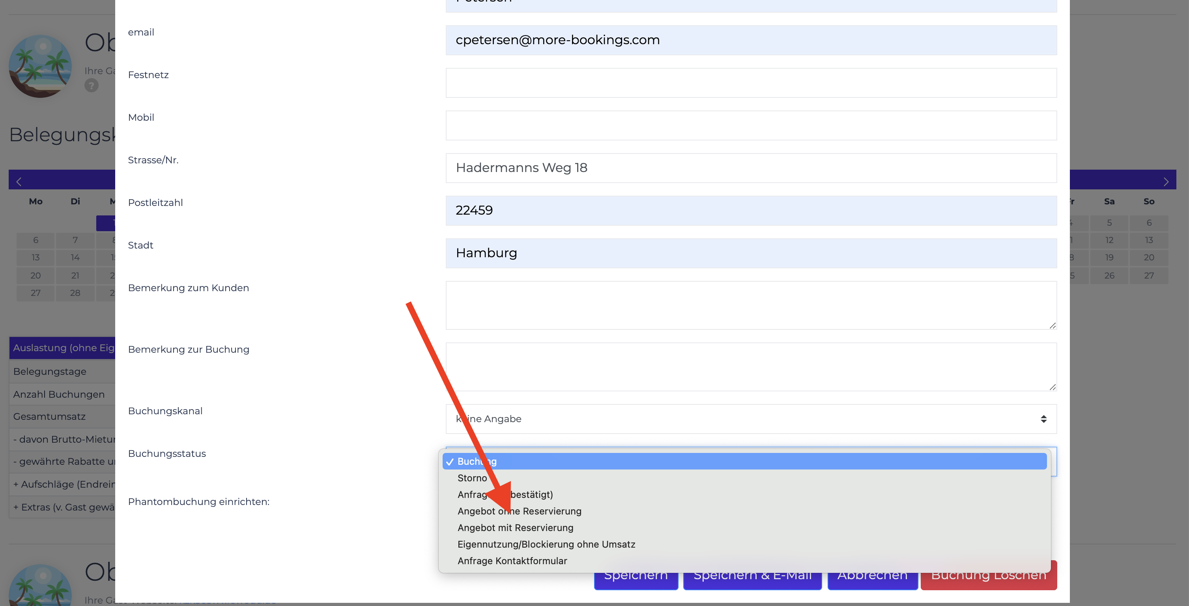Select Storno in the status dropdown
Viewport: 1189px width, 606px height.
[x=744, y=478]
